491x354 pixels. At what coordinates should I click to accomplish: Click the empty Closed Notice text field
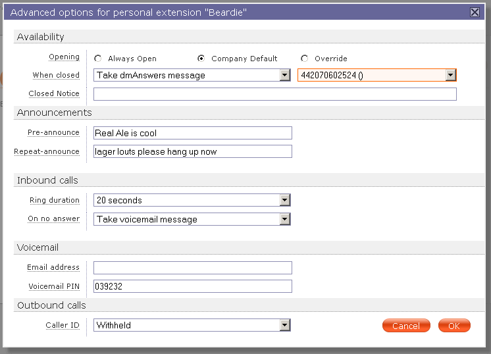click(x=274, y=94)
